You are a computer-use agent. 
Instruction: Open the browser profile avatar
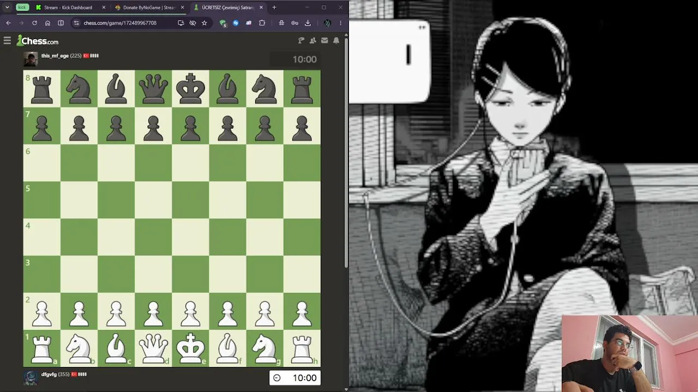click(x=327, y=23)
